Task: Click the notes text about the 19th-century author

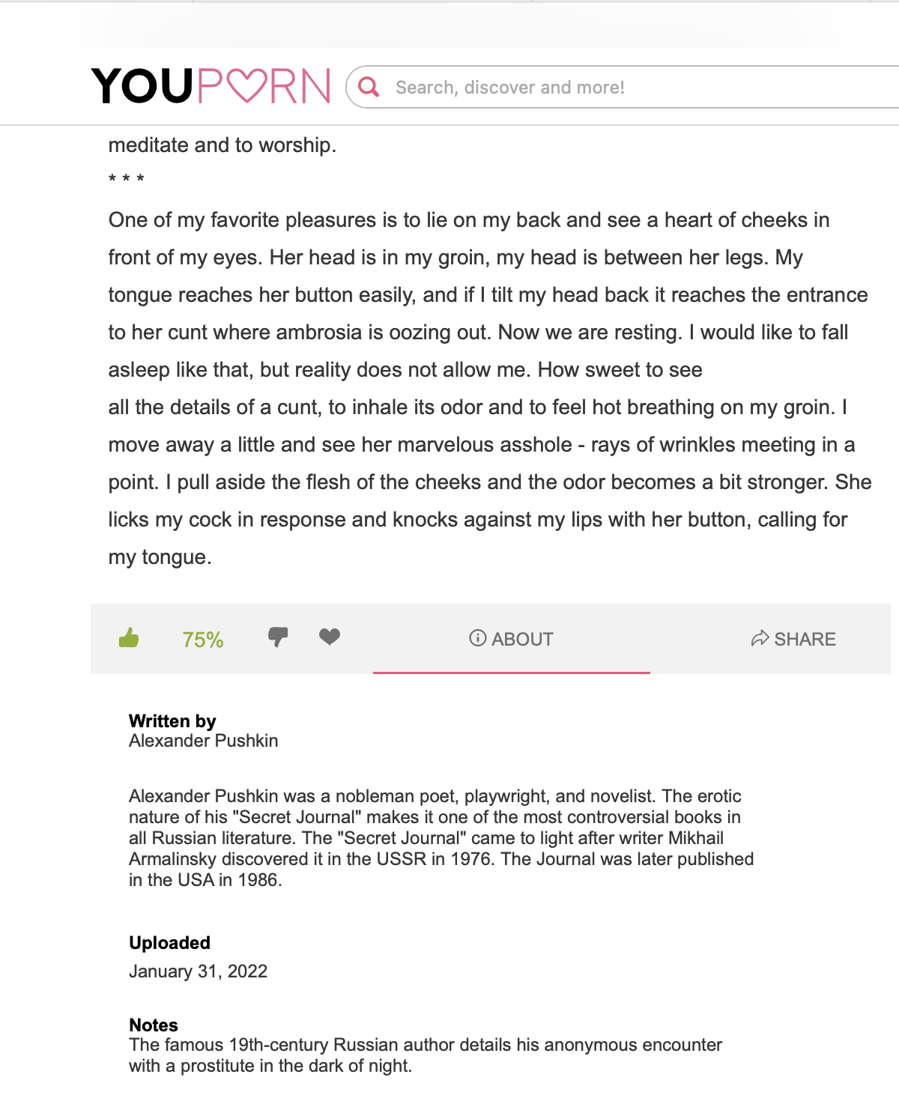Action: tap(426, 1055)
